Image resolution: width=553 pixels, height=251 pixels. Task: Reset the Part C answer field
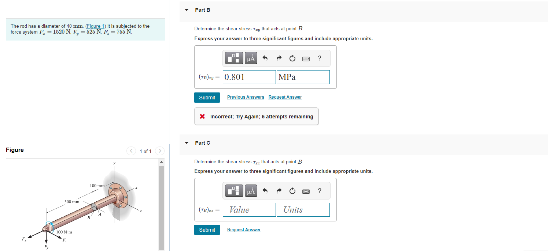point(292,191)
